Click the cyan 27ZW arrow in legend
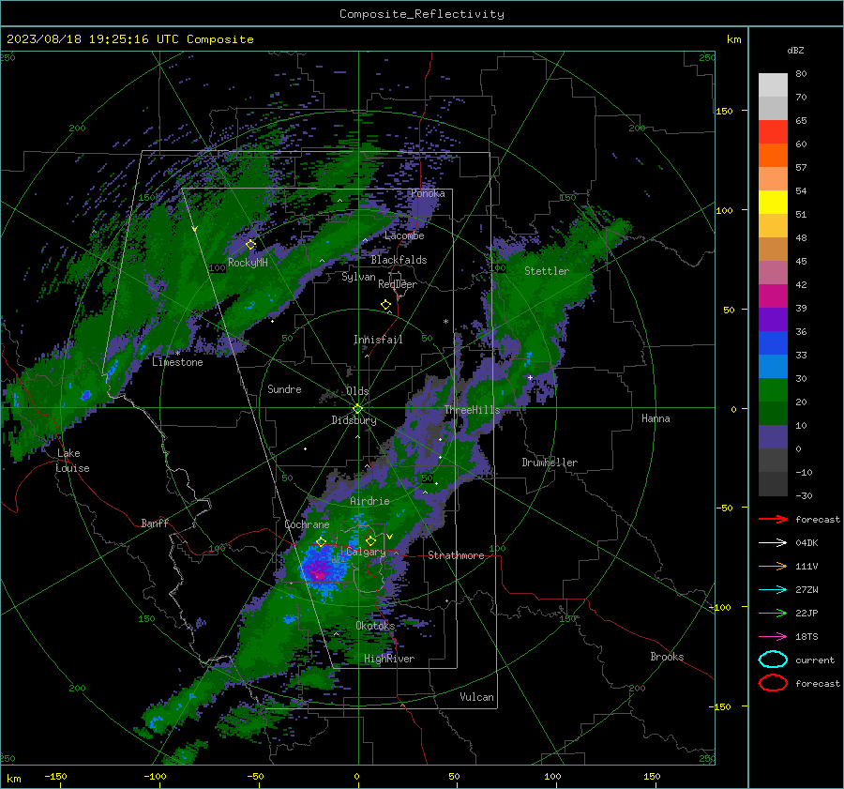The width and height of the screenshot is (844, 789). click(773, 590)
